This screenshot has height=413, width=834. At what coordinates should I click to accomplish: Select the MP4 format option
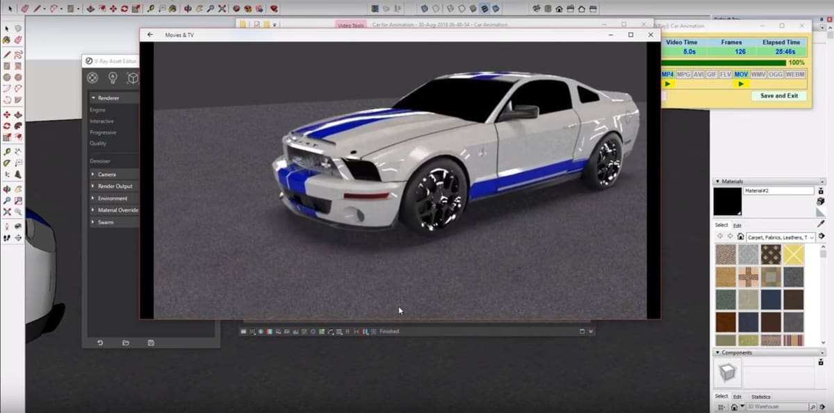pos(667,74)
